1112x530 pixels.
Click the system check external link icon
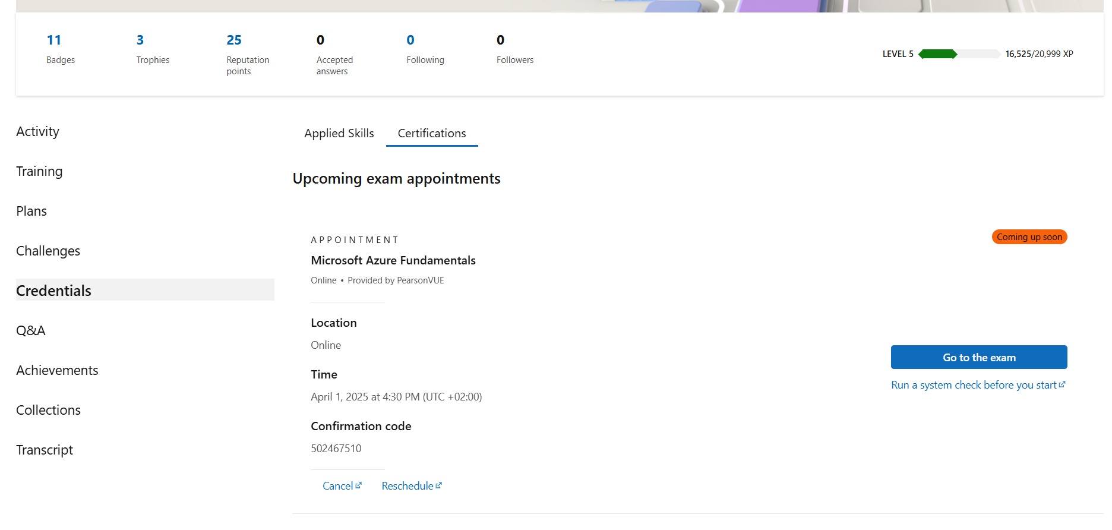1062,384
